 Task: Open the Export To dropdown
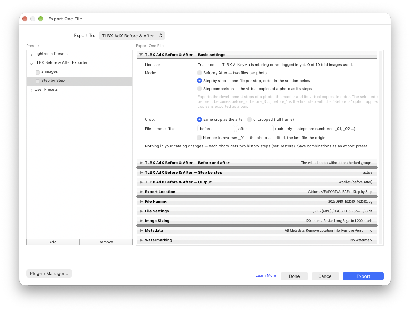(132, 36)
